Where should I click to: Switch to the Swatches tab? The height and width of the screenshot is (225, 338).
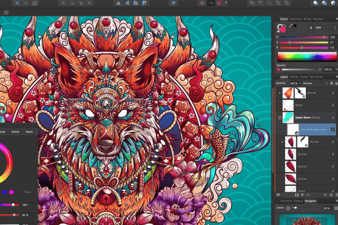295,19
